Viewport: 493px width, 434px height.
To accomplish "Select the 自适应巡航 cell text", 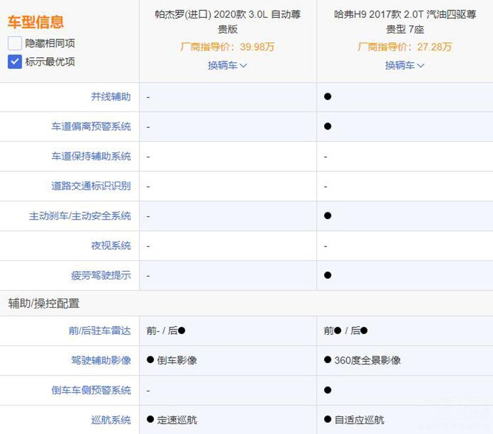I will 360,420.
